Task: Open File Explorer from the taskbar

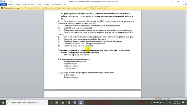Action: [x=57, y=102]
